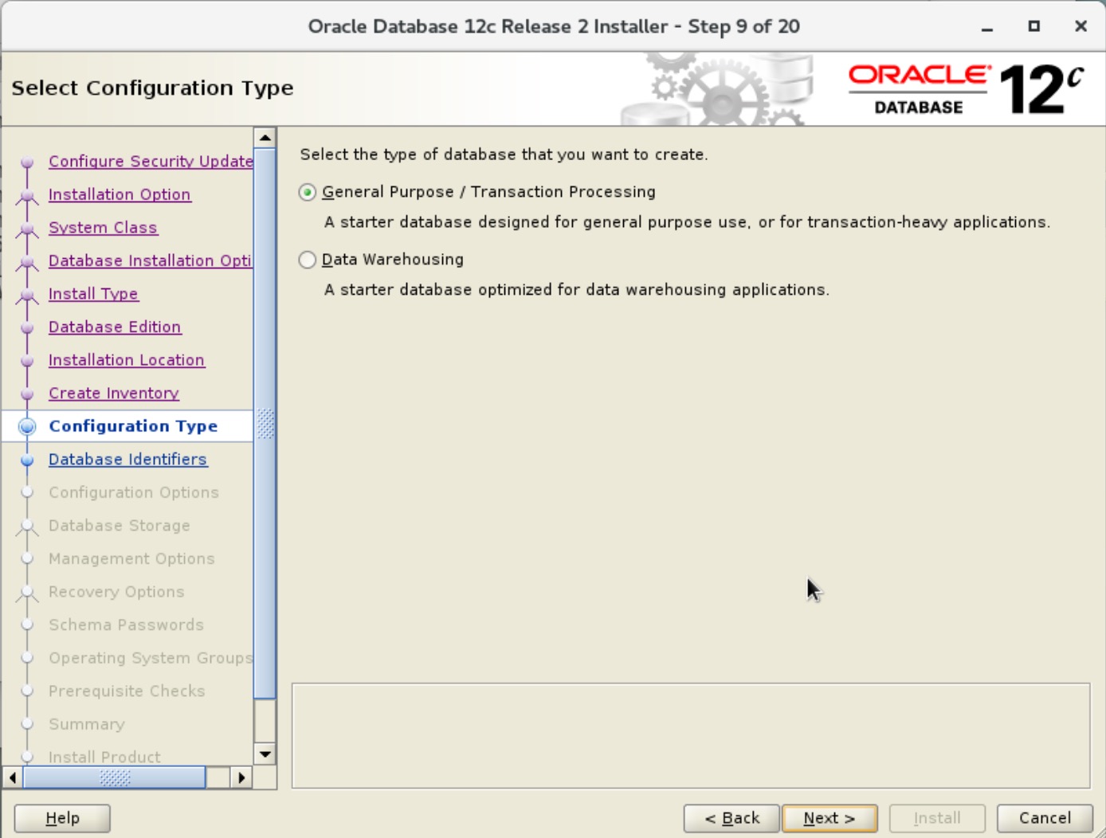Click the Operating System Groups step text
1106x838 pixels.
(x=151, y=658)
